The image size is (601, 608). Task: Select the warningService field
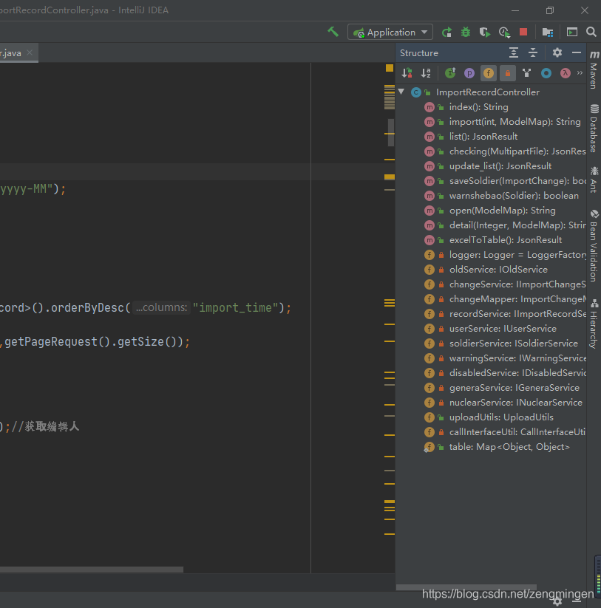pos(517,358)
